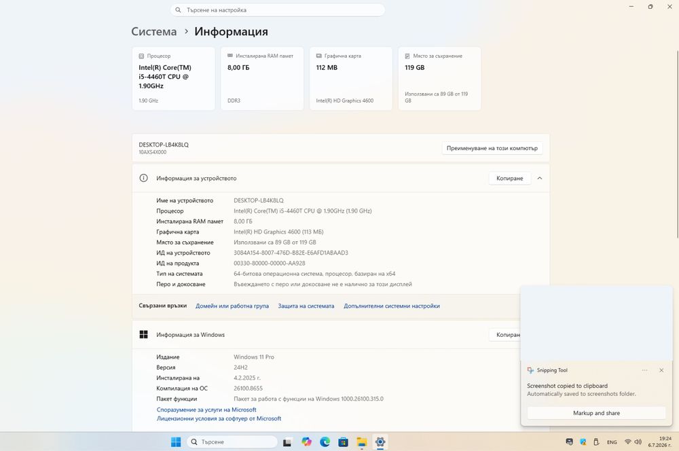Click the Windows logo icon beside Windows information
This screenshot has height=451, width=679.
coord(143,334)
